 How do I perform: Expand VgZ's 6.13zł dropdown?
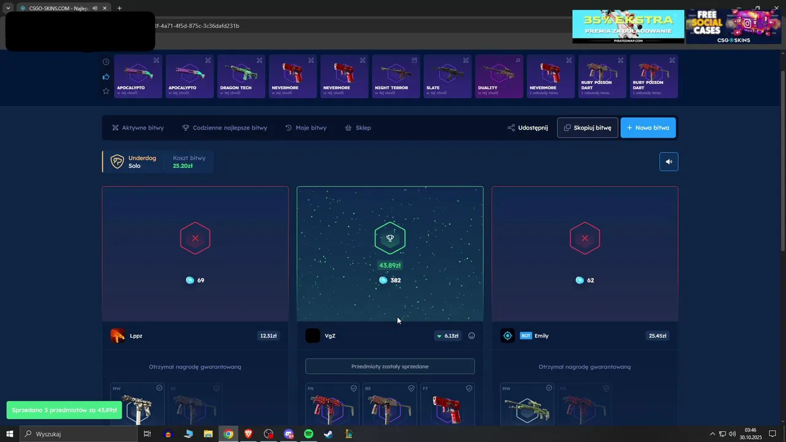[447, 336]
